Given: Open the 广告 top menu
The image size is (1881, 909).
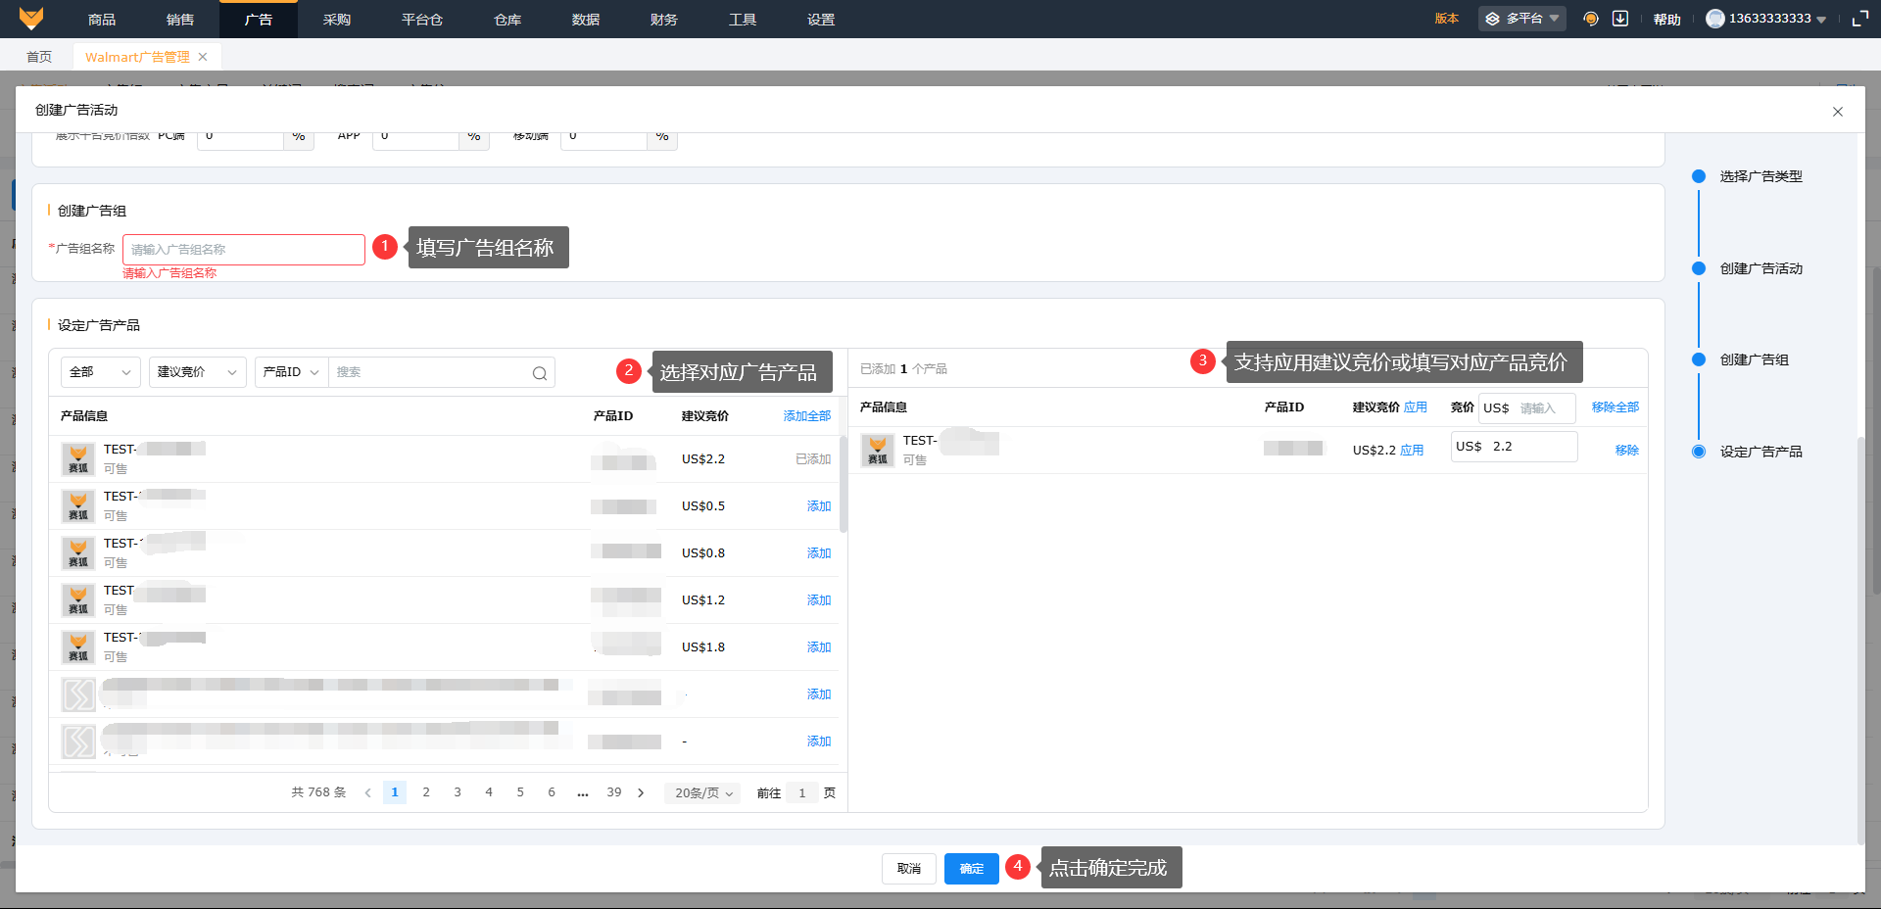Looking at the screenshot, I should pos(259,19).
